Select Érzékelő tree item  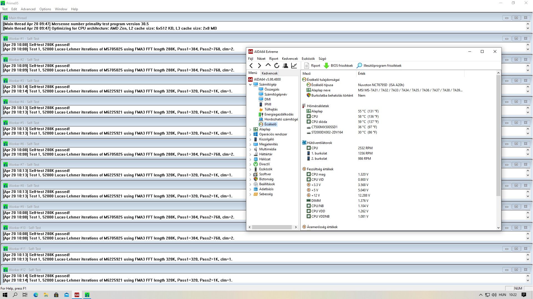click(268, 124)
